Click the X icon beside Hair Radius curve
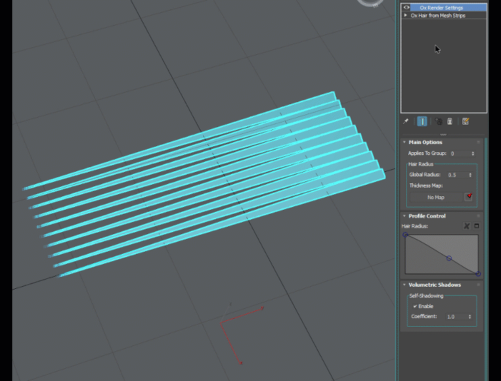Image resolution: width=501 pixels, height=381 pixels. 466,226
